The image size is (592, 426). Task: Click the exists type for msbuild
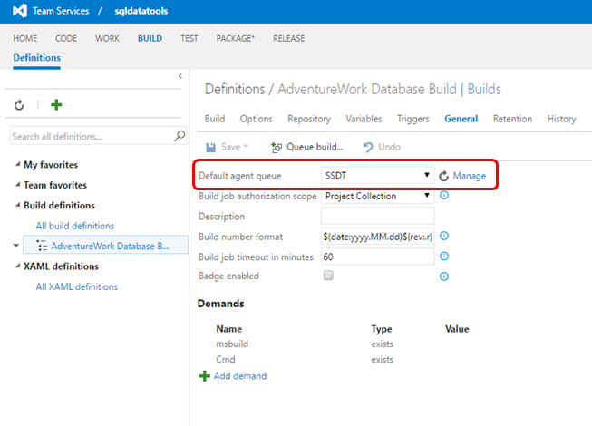[382, 344]
